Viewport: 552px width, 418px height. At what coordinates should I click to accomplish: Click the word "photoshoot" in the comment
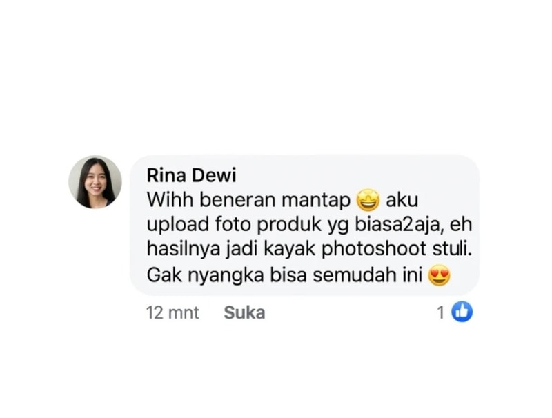click(x=373, y=248)
